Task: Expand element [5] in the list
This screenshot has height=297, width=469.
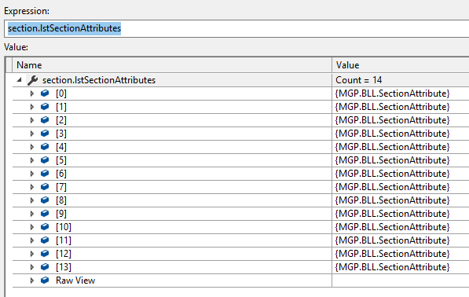Action: coord(32,160)
